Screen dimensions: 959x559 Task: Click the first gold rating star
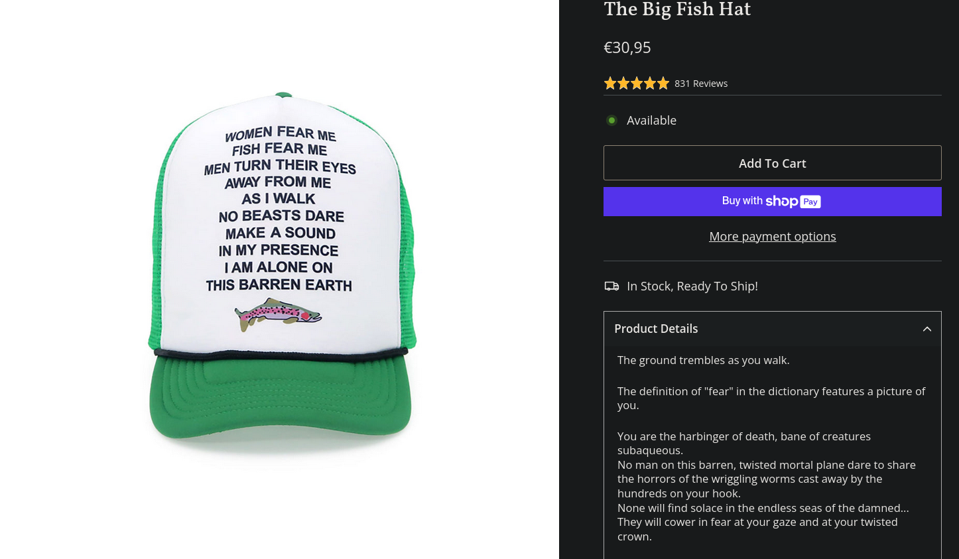(x=610, y=84)
